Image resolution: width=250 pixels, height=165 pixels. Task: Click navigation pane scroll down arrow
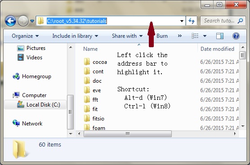(71, 134)
